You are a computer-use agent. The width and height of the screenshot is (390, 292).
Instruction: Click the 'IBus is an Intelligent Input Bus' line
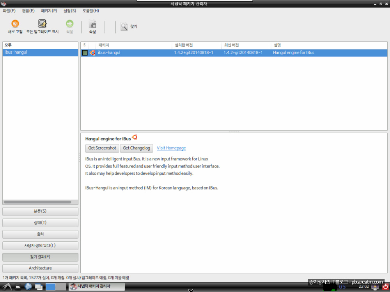click(x=147, y=159)
